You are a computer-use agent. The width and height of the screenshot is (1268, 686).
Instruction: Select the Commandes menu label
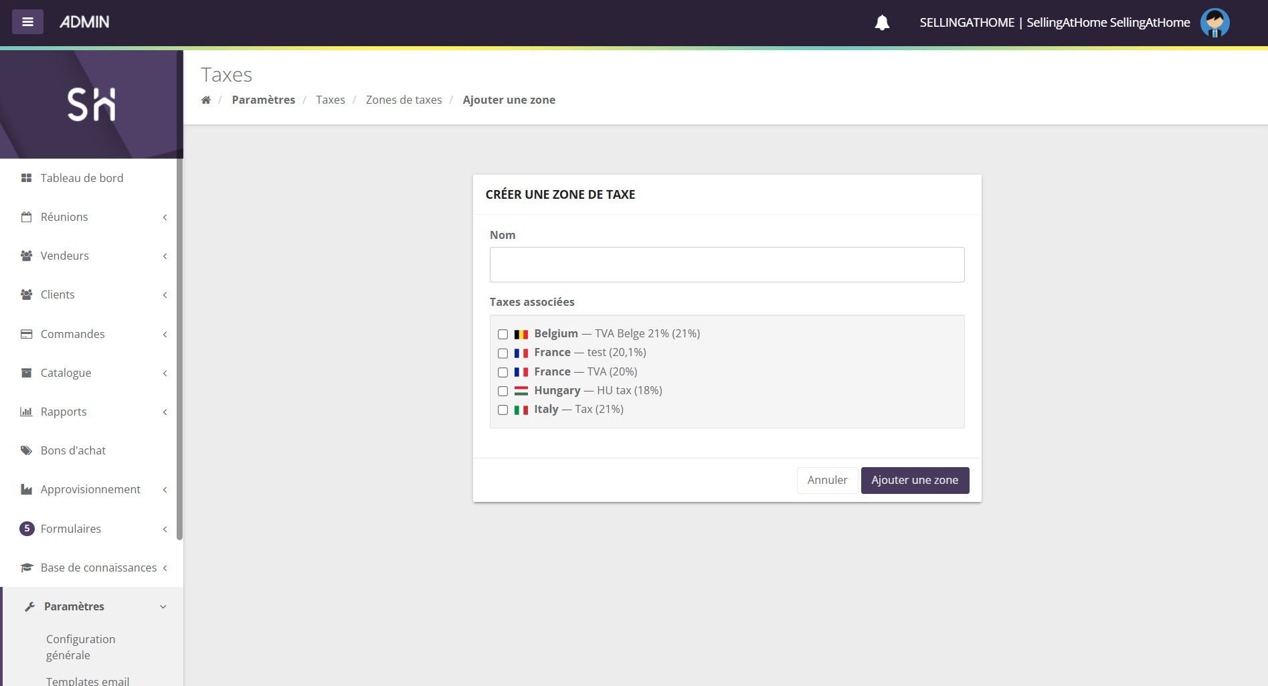(x=73, y=334)
